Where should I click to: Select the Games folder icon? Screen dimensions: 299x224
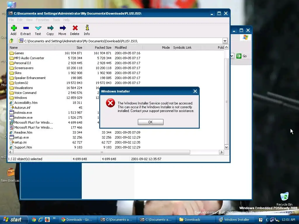point(12,53)
